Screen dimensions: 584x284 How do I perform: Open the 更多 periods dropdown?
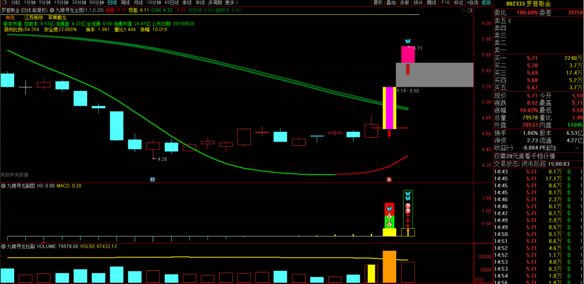(x=232, y=3)
